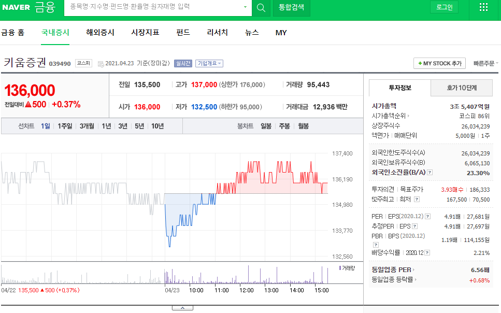This screenshot has width=501, height=313.
Task: Select 1주일 line chart period
Action: (x=65, y=126)
